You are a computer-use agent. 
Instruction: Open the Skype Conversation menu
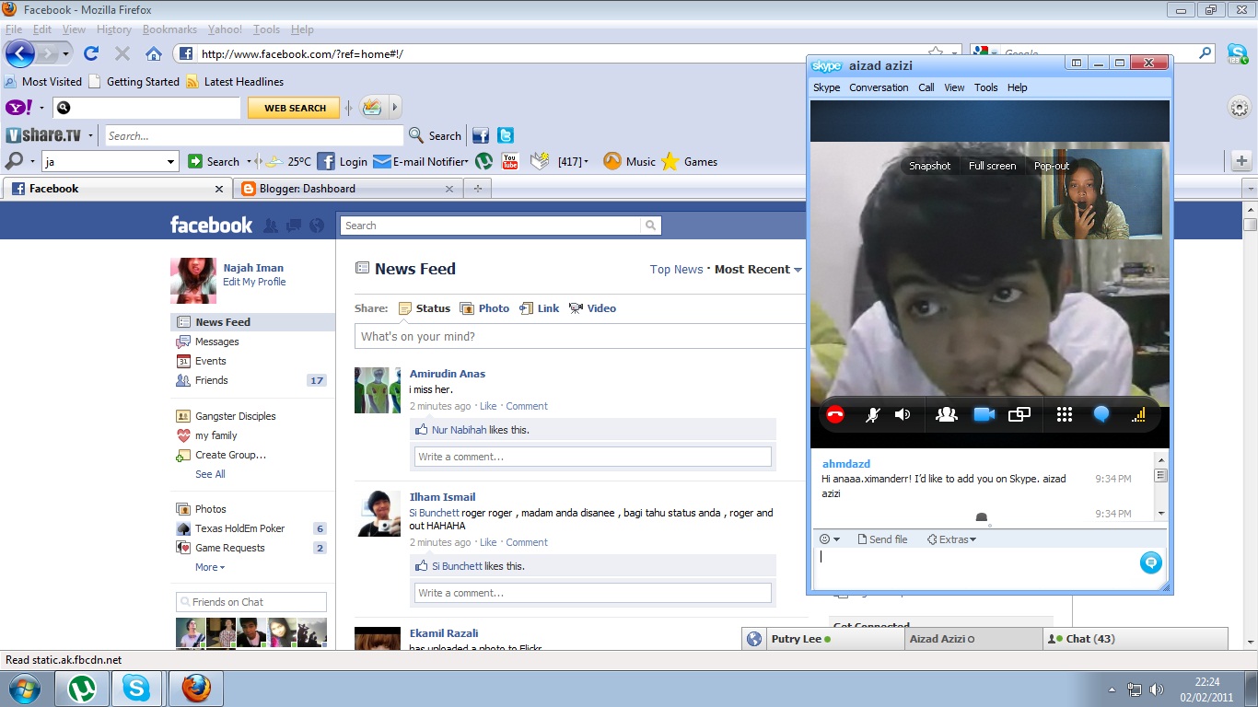coord(879,87)
